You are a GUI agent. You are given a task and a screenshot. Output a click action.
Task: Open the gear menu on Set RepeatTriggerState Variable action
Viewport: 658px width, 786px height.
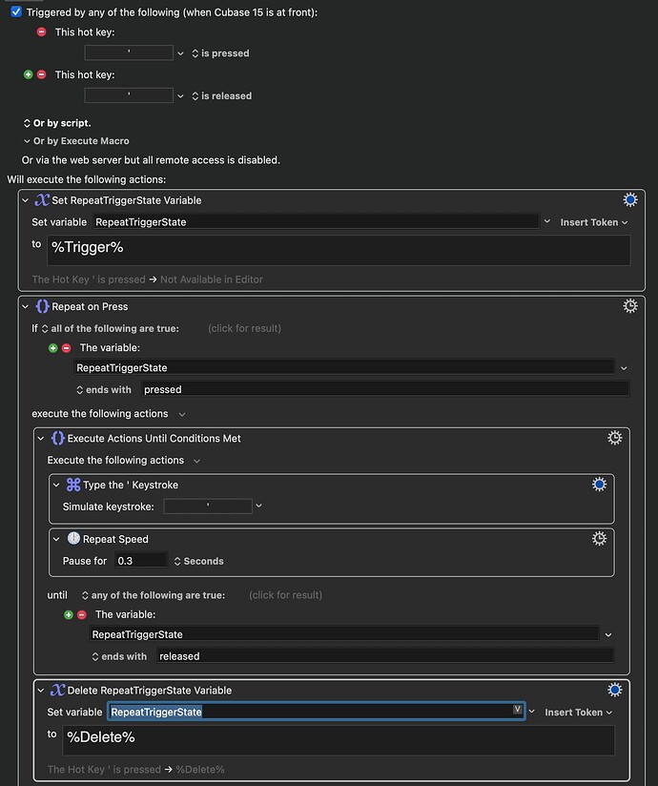(629, 199)
